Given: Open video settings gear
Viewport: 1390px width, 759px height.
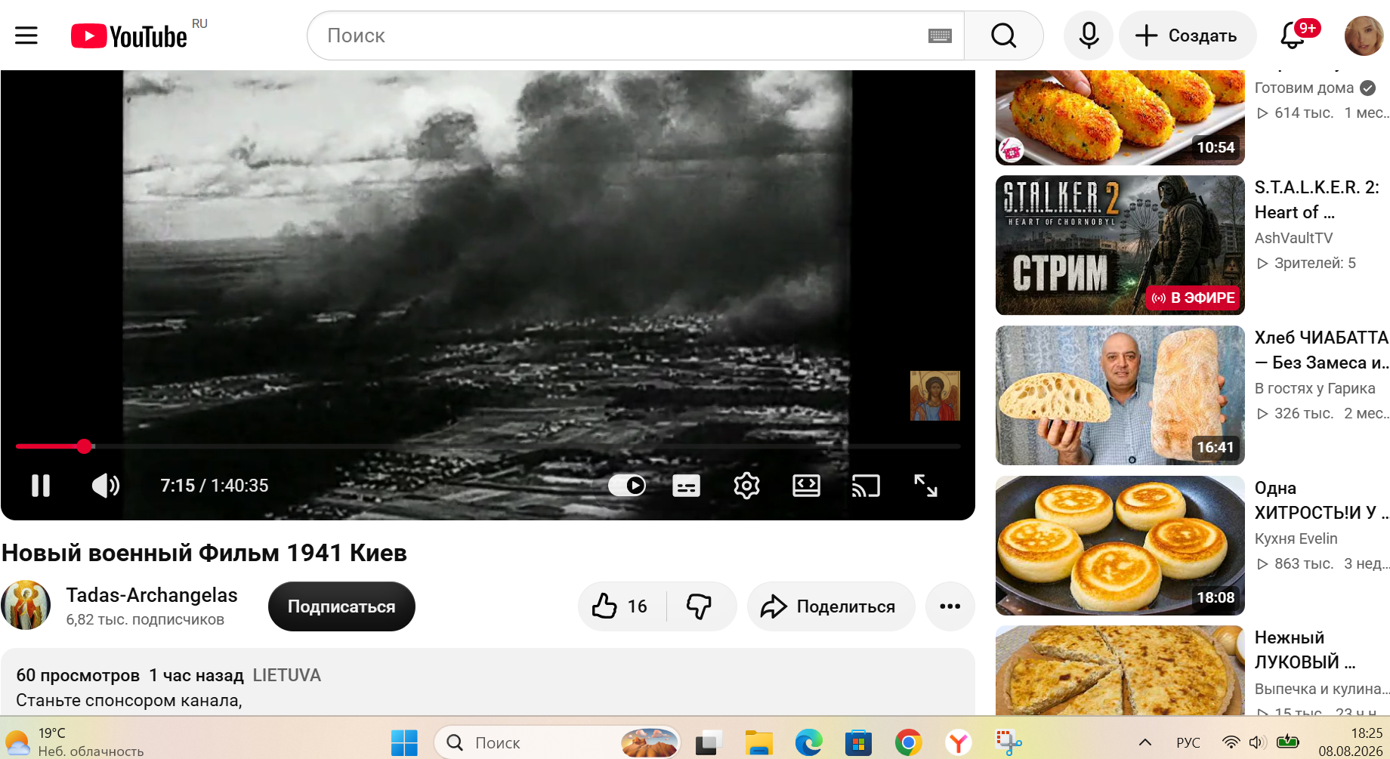Looking at the screenshot, I should click(x=746, y=486).
